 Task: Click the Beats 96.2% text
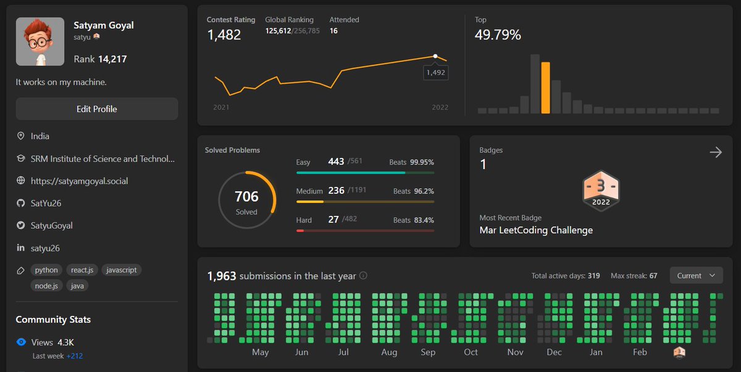click(414, 191)
